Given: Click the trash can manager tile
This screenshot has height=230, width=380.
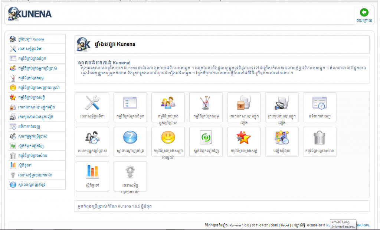Looking at the screenshot, I should coord(320,142).
